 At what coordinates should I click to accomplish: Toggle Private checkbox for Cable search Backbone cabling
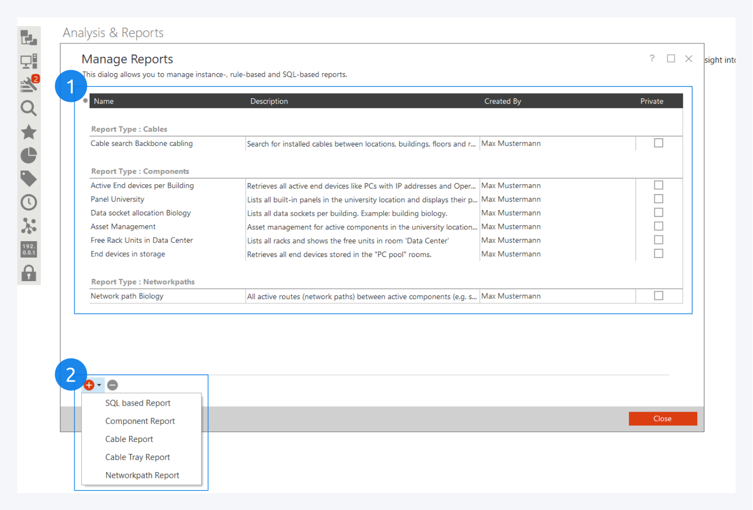(x=658, y=143)
